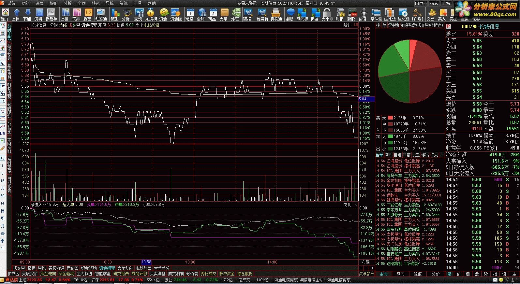Select the 300 filter tab
Image resolution: width=520 pixels, height=284 pixels.
tap(388, 155)
